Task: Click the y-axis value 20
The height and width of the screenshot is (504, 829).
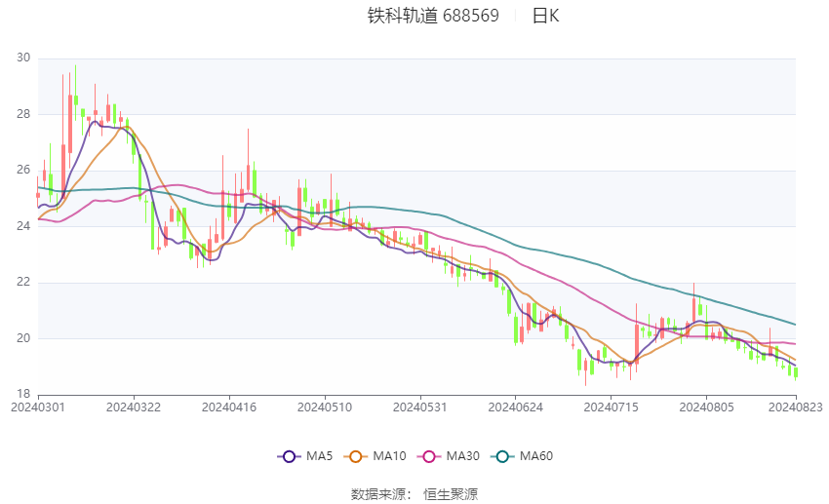Action: (x=23, y=338)
